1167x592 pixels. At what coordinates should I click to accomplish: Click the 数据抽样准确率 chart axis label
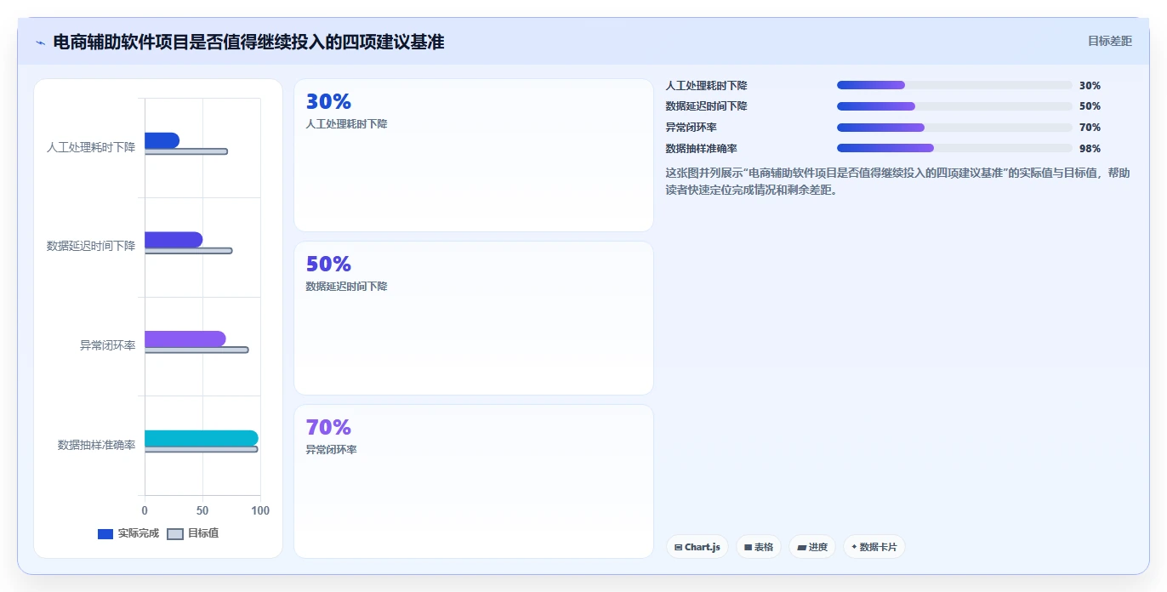[97, 444]
